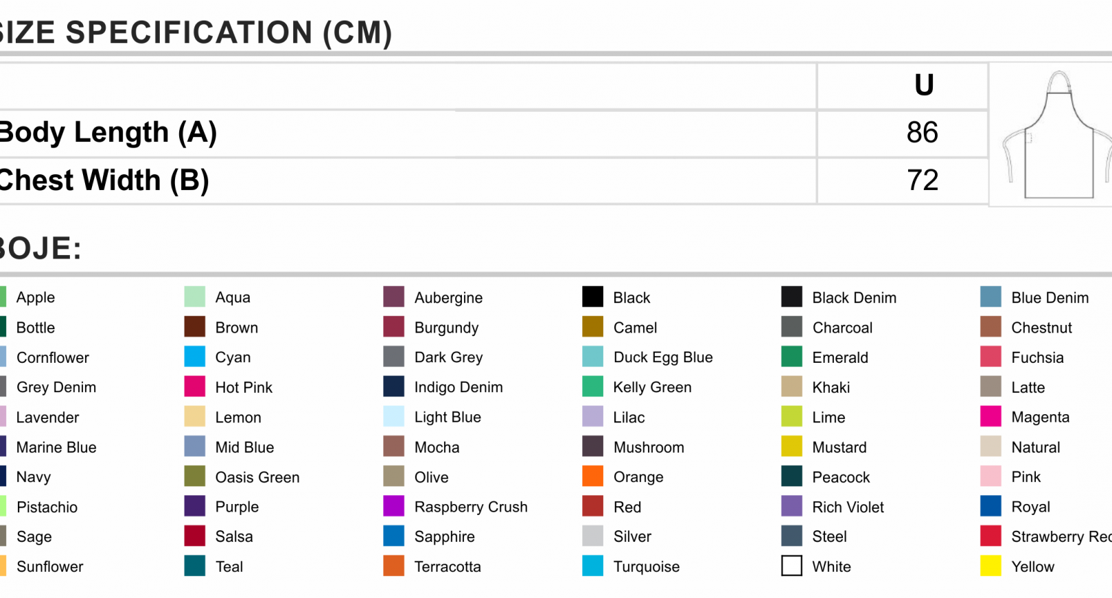Click the Emerald swatch

tap(792, 357)
